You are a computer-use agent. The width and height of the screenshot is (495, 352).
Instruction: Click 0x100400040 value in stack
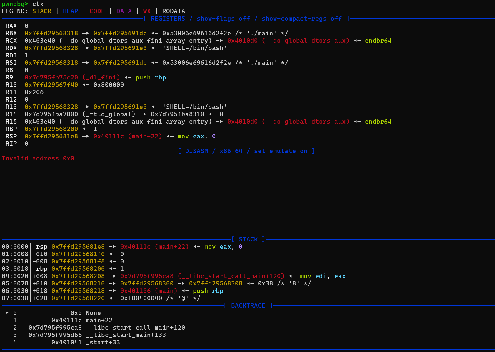point(141,298)
